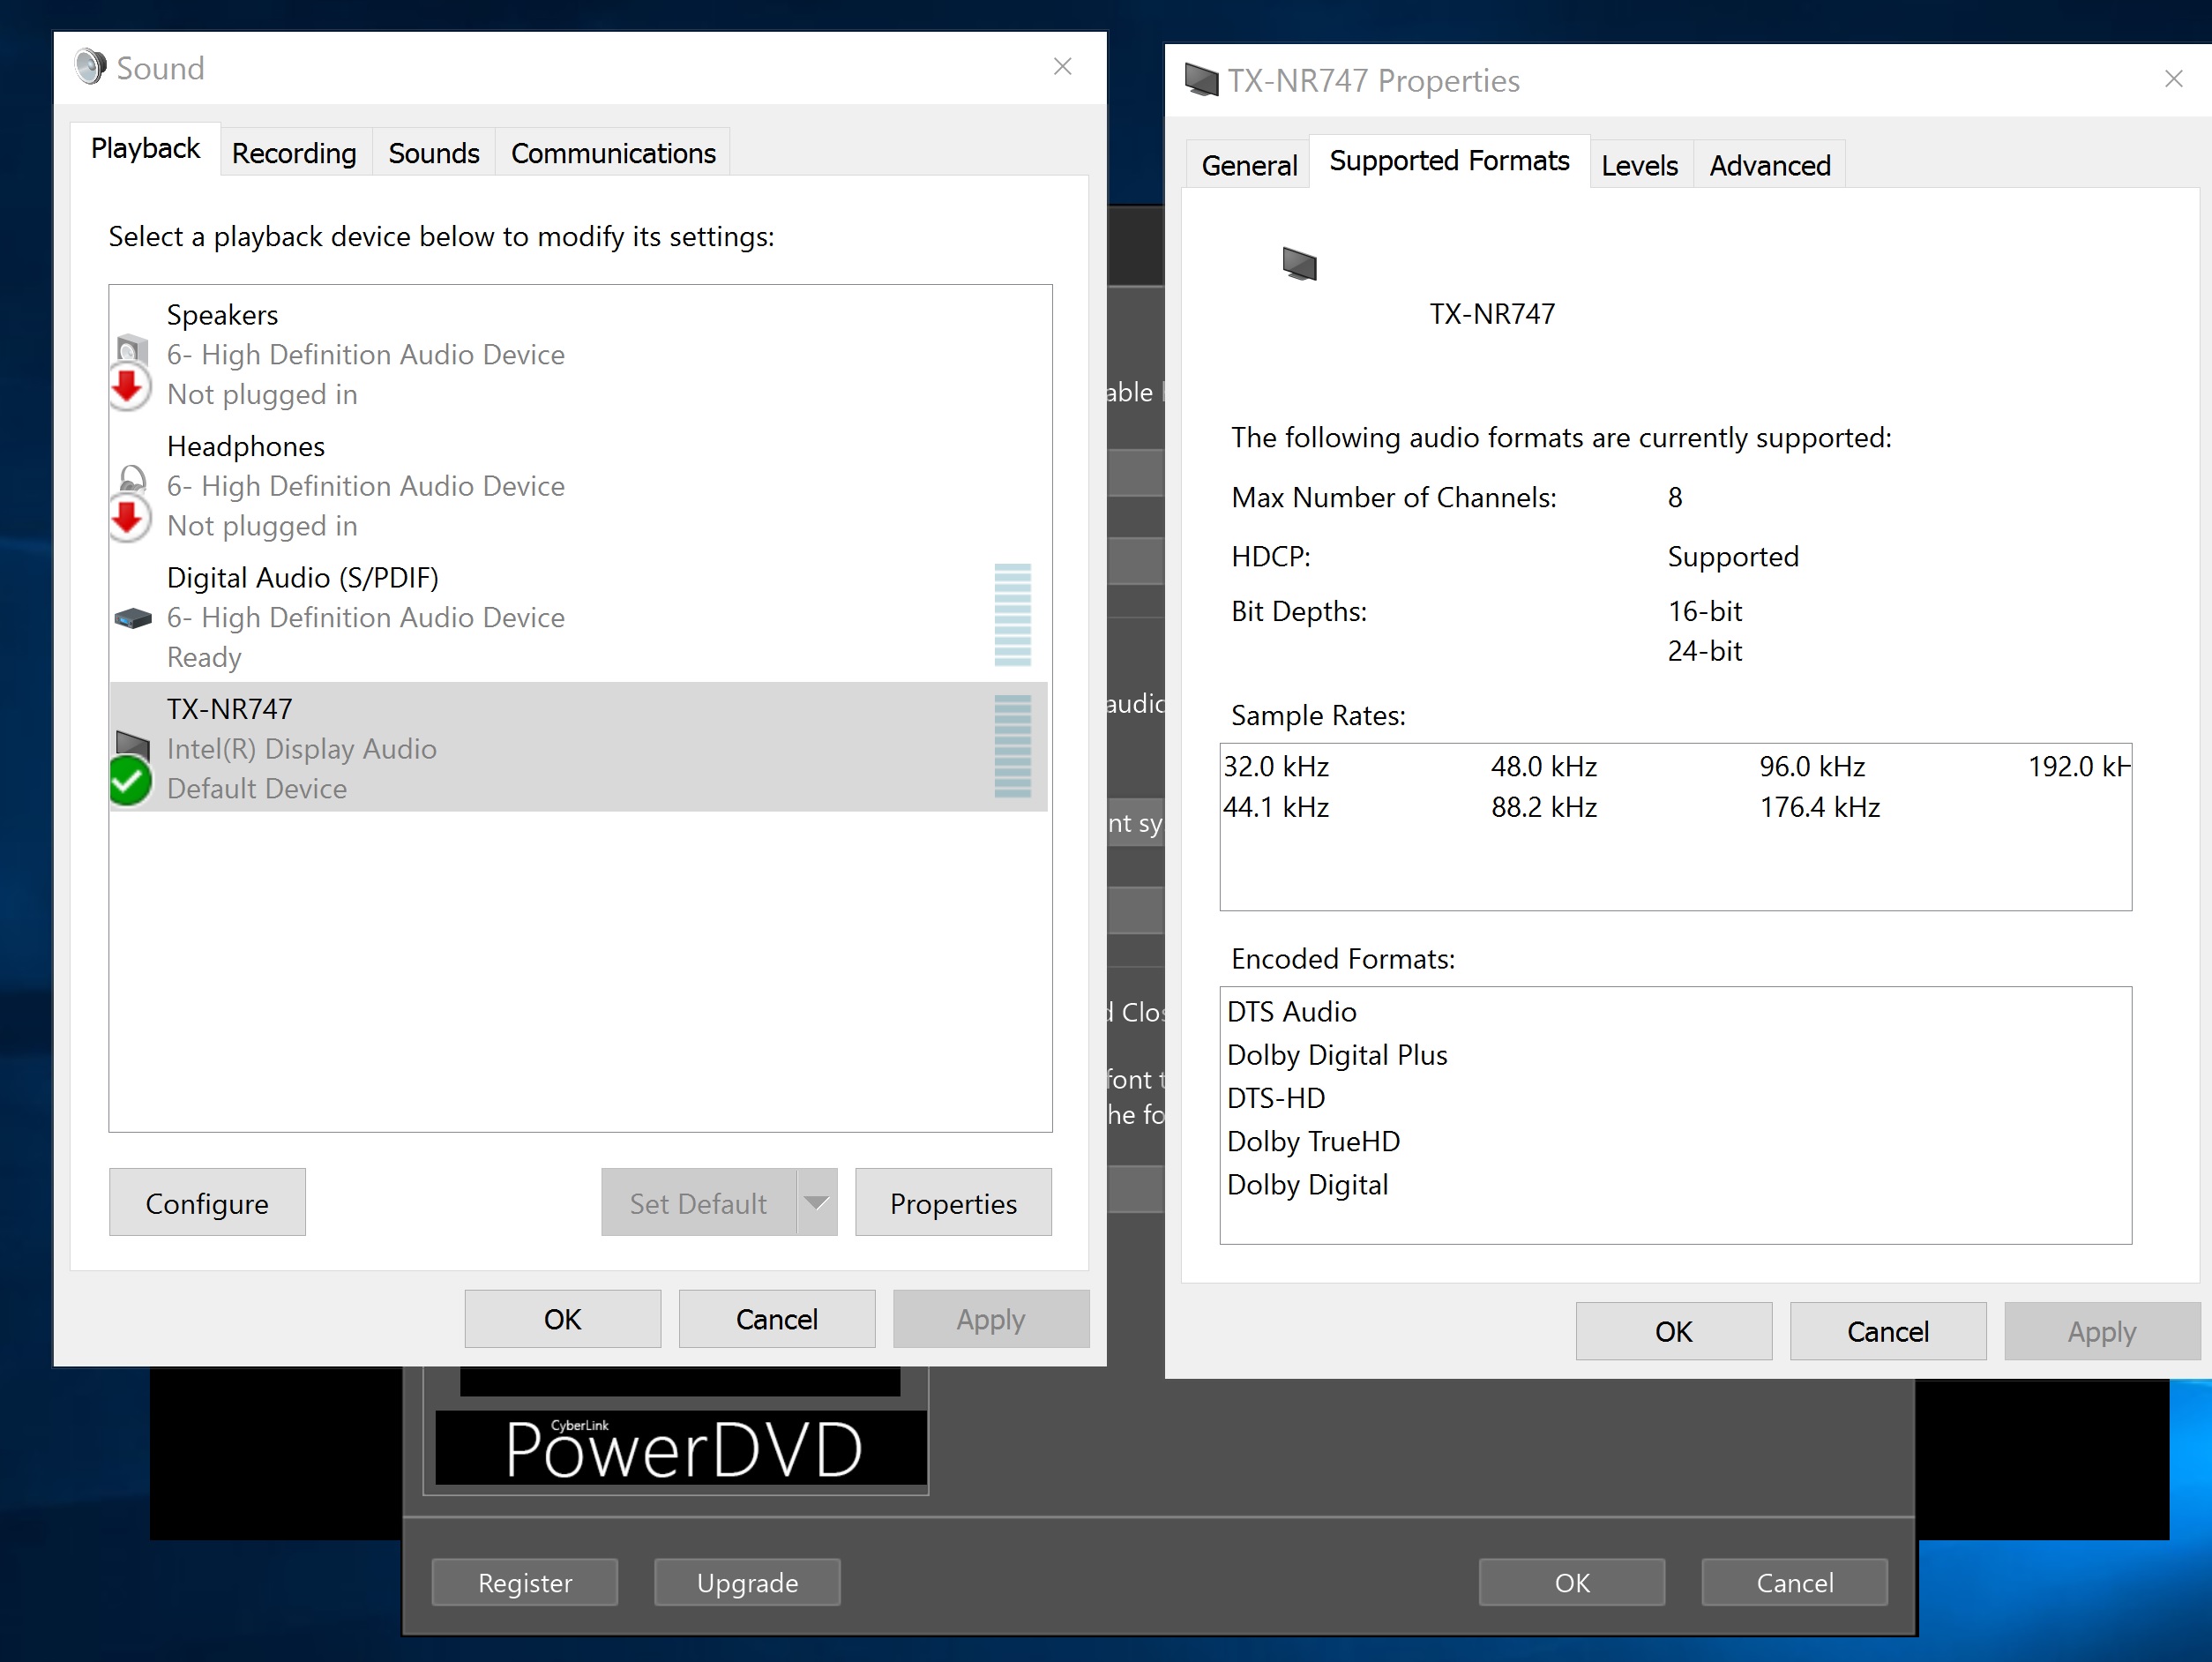This screenshot has width=2212, height=1662.
Task: Click the CyberLink PowerDVD logo
Action: coord(681,1447)
